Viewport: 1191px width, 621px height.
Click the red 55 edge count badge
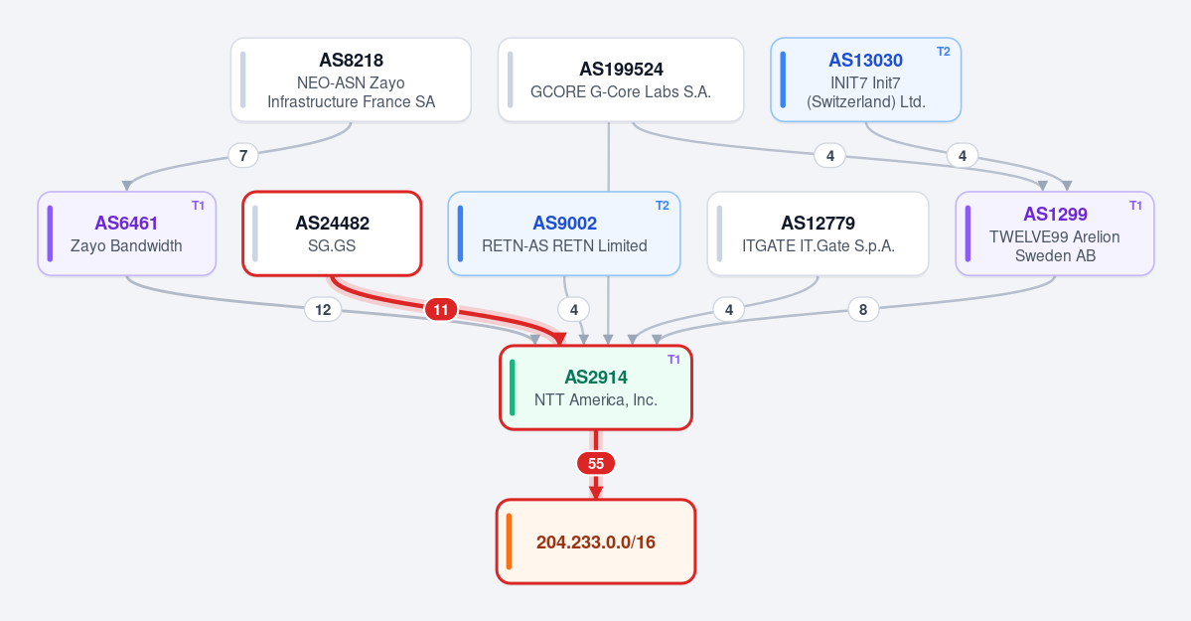(596, 464)
